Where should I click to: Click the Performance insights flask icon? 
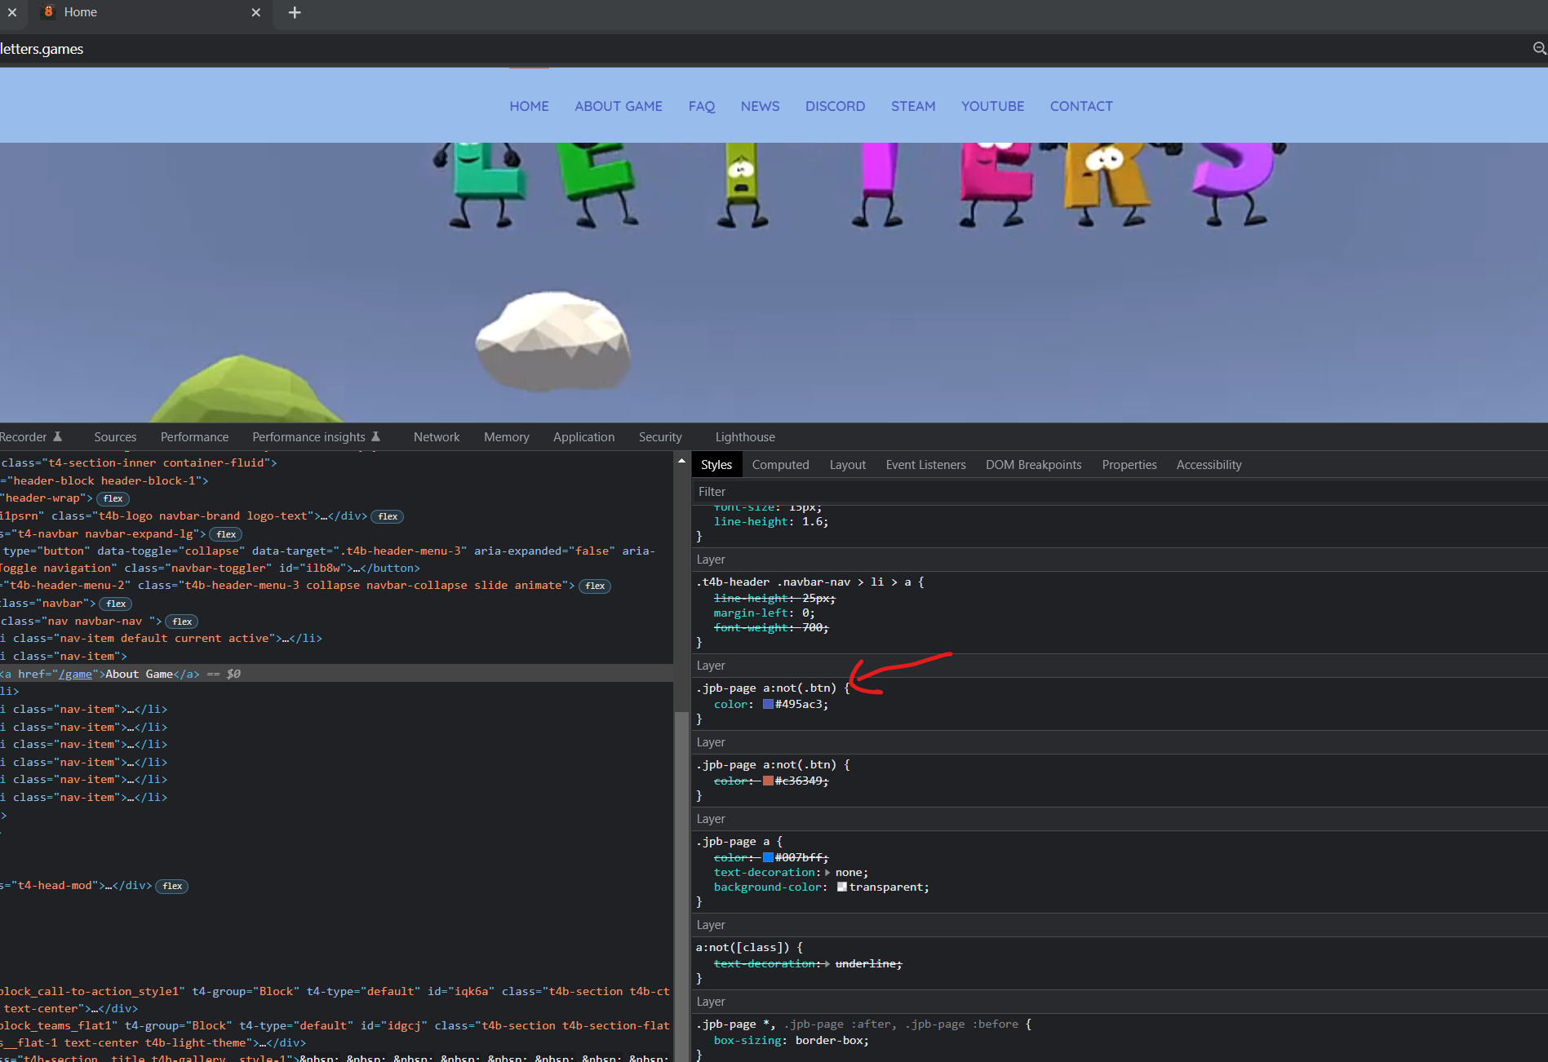[x=376, y=437]
